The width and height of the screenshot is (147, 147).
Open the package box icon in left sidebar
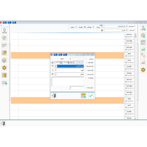pyautogui.click(x=4, y=38)
